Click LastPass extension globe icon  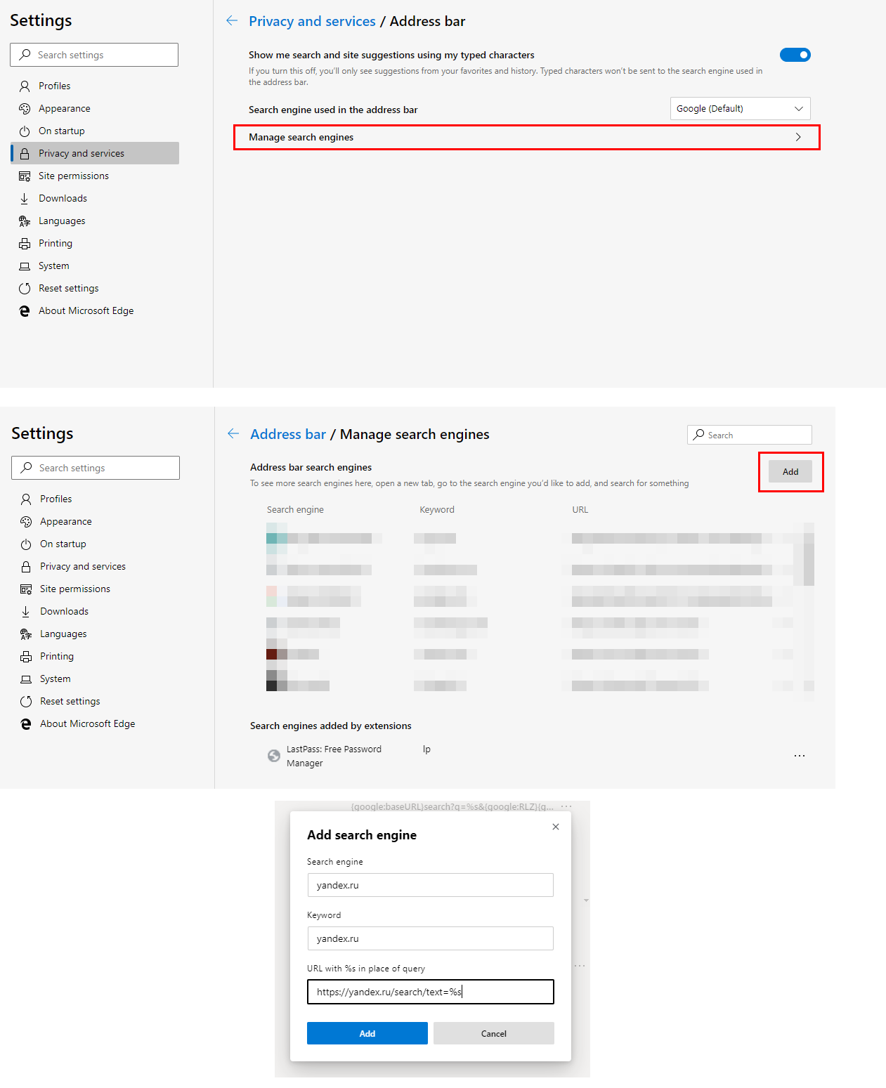(x=274, y=756)
